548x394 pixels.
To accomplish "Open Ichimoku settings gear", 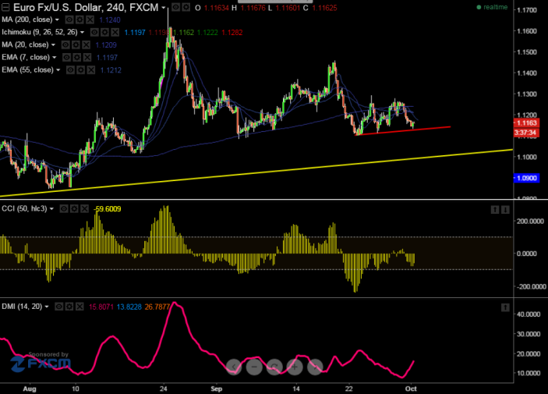I will click(105, 33).
